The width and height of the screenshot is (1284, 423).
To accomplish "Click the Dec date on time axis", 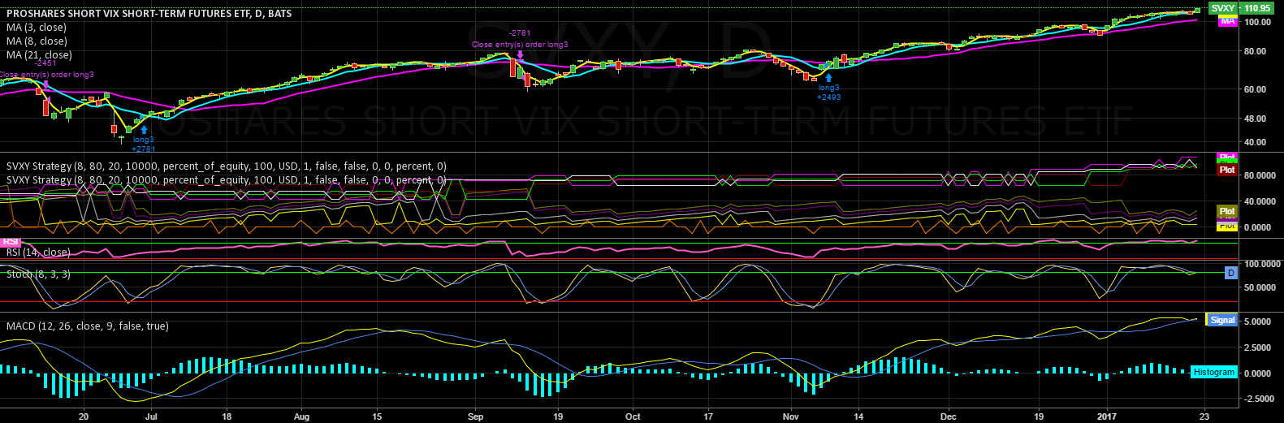I will point(949,417).
